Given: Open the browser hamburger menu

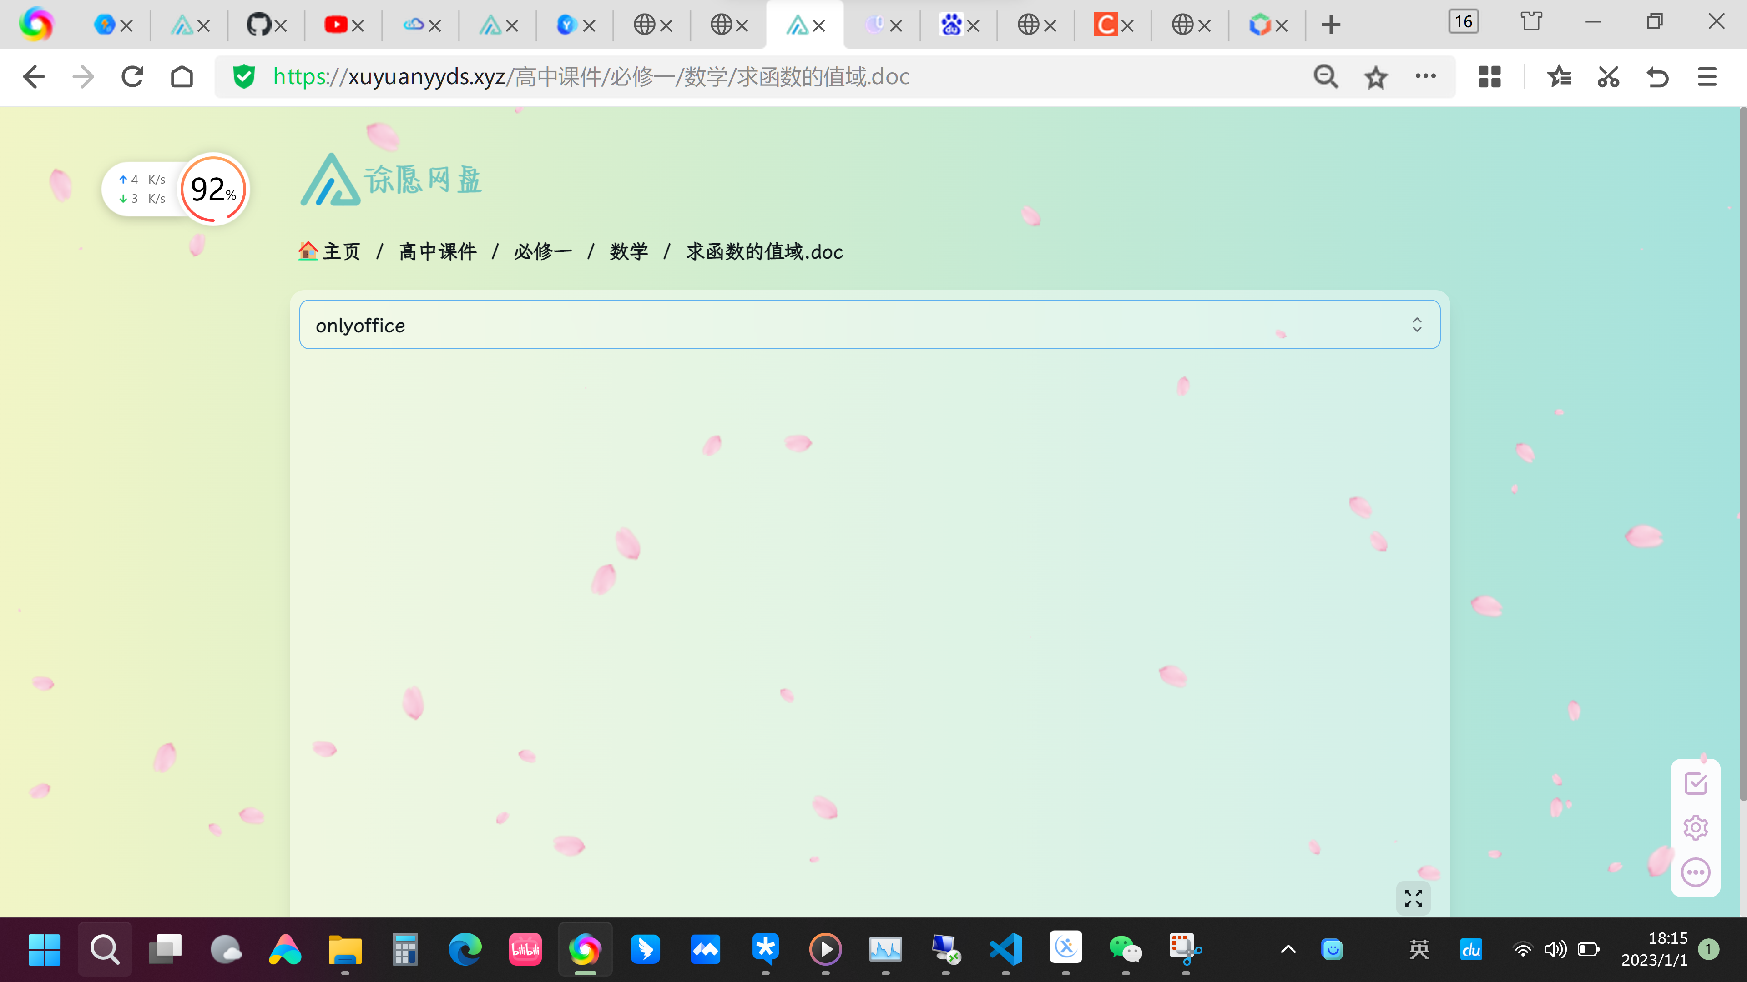Looking at the screenshot, I should [1707, 76].
